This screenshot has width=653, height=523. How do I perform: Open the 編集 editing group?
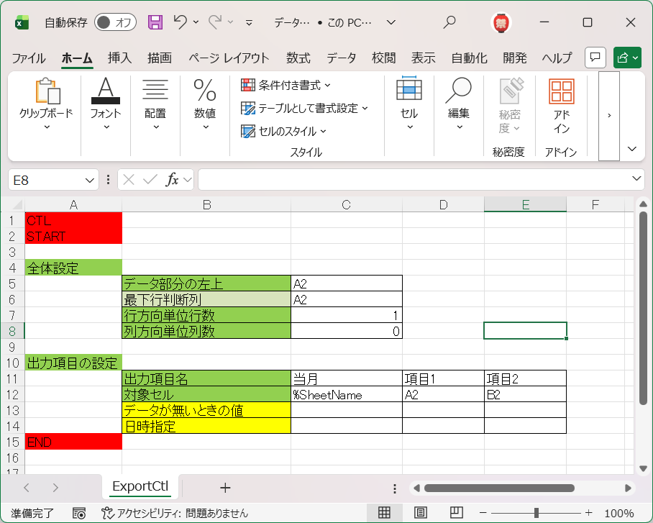(x=459, y=104)
